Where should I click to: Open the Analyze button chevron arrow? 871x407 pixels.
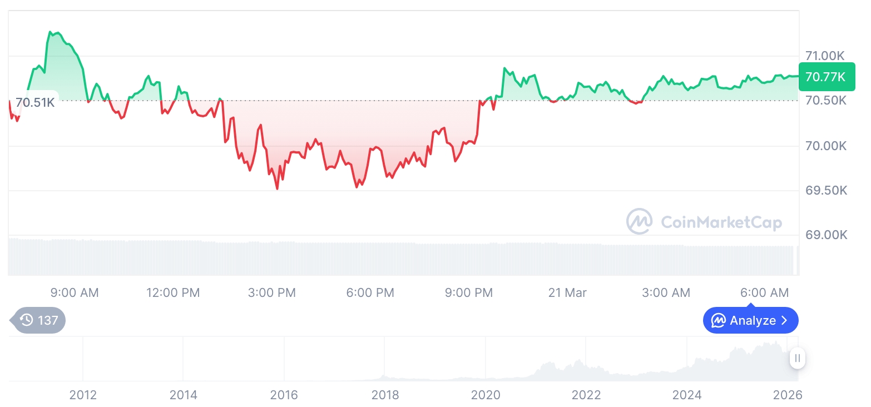click(785, 320)
